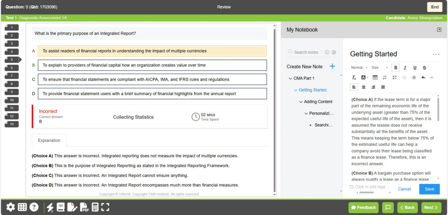This screenshot has height=215, width=448.
Task: Go to Next question
Action: point(431,208)
